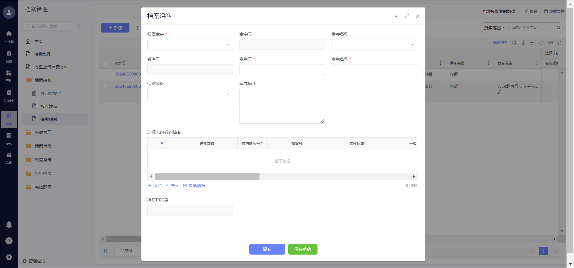Image resolution: width=574 pixels, height=268 pixels.
Task: Click the 保存草稿 save draft button
Action: tap(303, 249)
